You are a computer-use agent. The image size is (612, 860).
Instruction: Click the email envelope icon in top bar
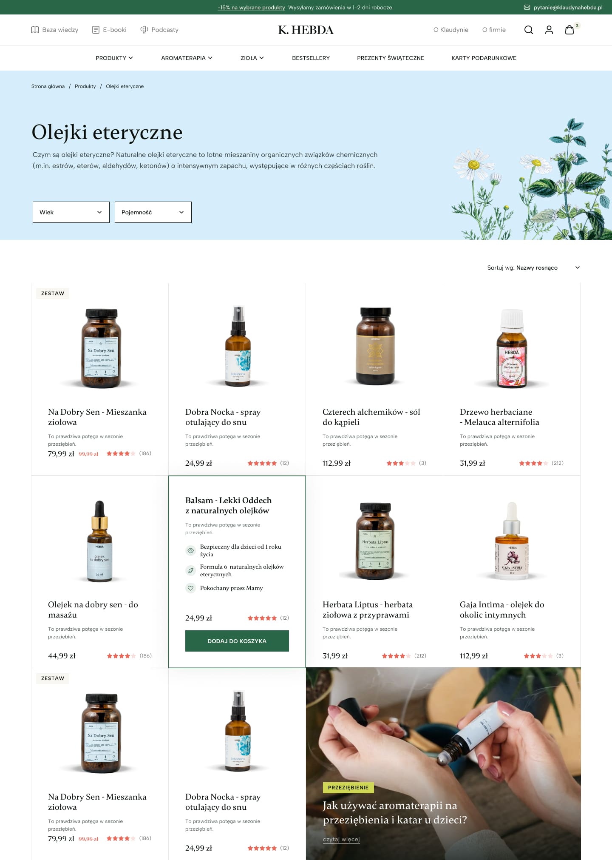(x=527, y=7)
